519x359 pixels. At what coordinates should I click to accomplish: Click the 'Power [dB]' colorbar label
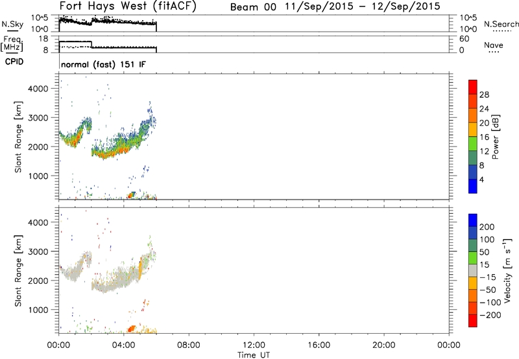496,137
